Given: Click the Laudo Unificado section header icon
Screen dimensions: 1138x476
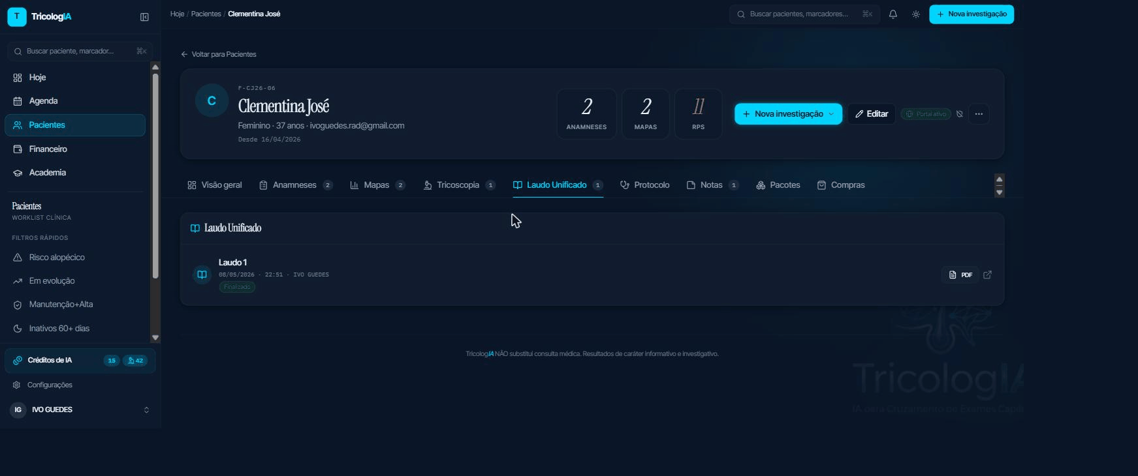Looking at the screenshot, I should pyautogui.click(x=195, y=228).
